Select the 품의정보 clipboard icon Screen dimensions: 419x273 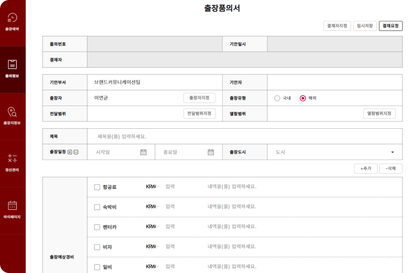[x=12, y=65]
